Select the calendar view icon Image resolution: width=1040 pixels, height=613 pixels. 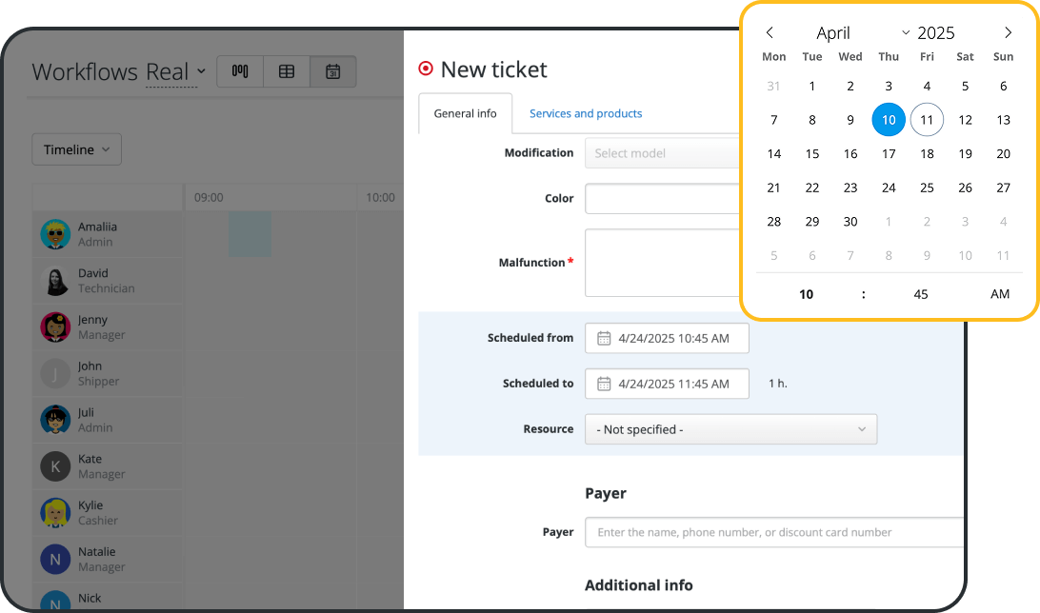[332, 71]
